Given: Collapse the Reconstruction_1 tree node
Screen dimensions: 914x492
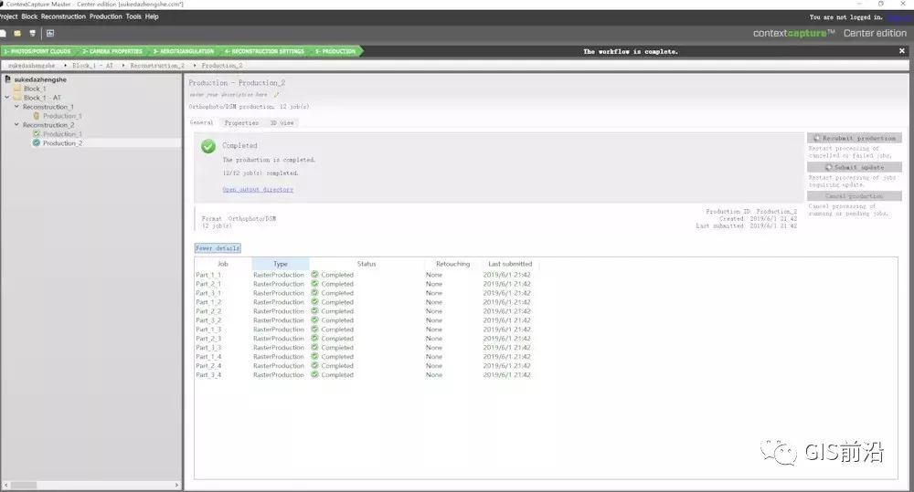Looking at the screenshot, I should [16, 107].
